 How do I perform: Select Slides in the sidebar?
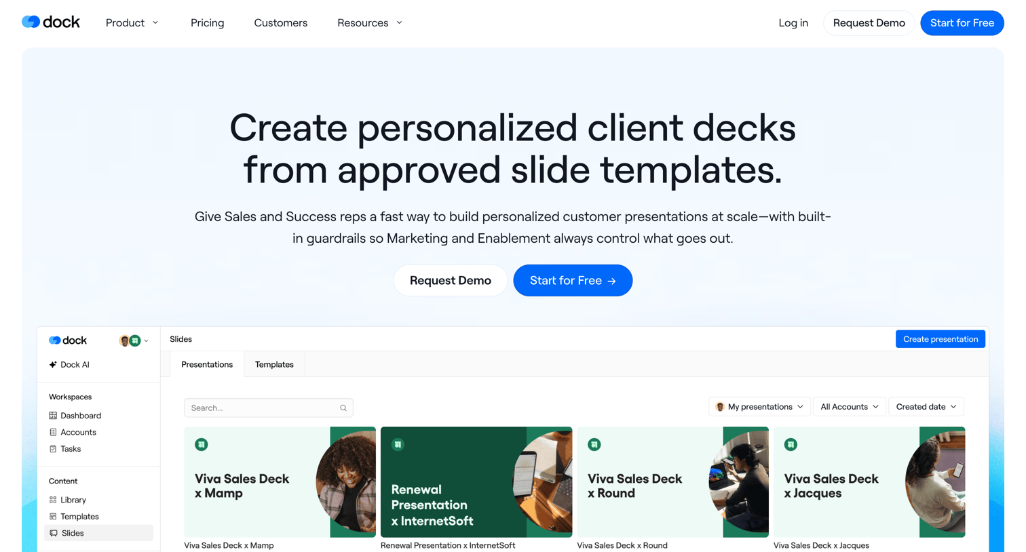point(98,533)
